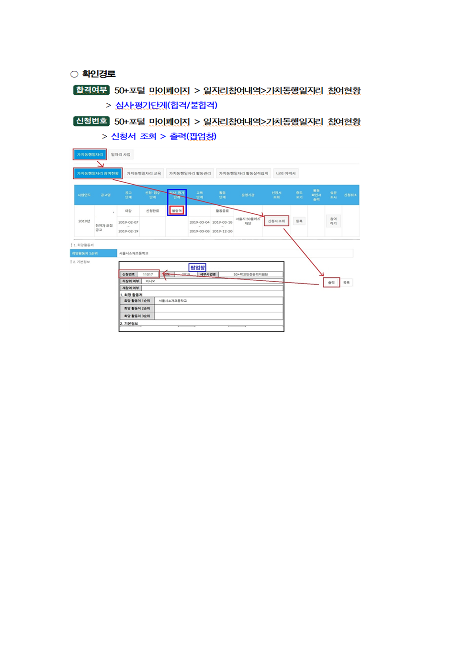475x671 pixels.
Task: Click 서울시소재초등학교 value below the table
Action: [134, 253]
